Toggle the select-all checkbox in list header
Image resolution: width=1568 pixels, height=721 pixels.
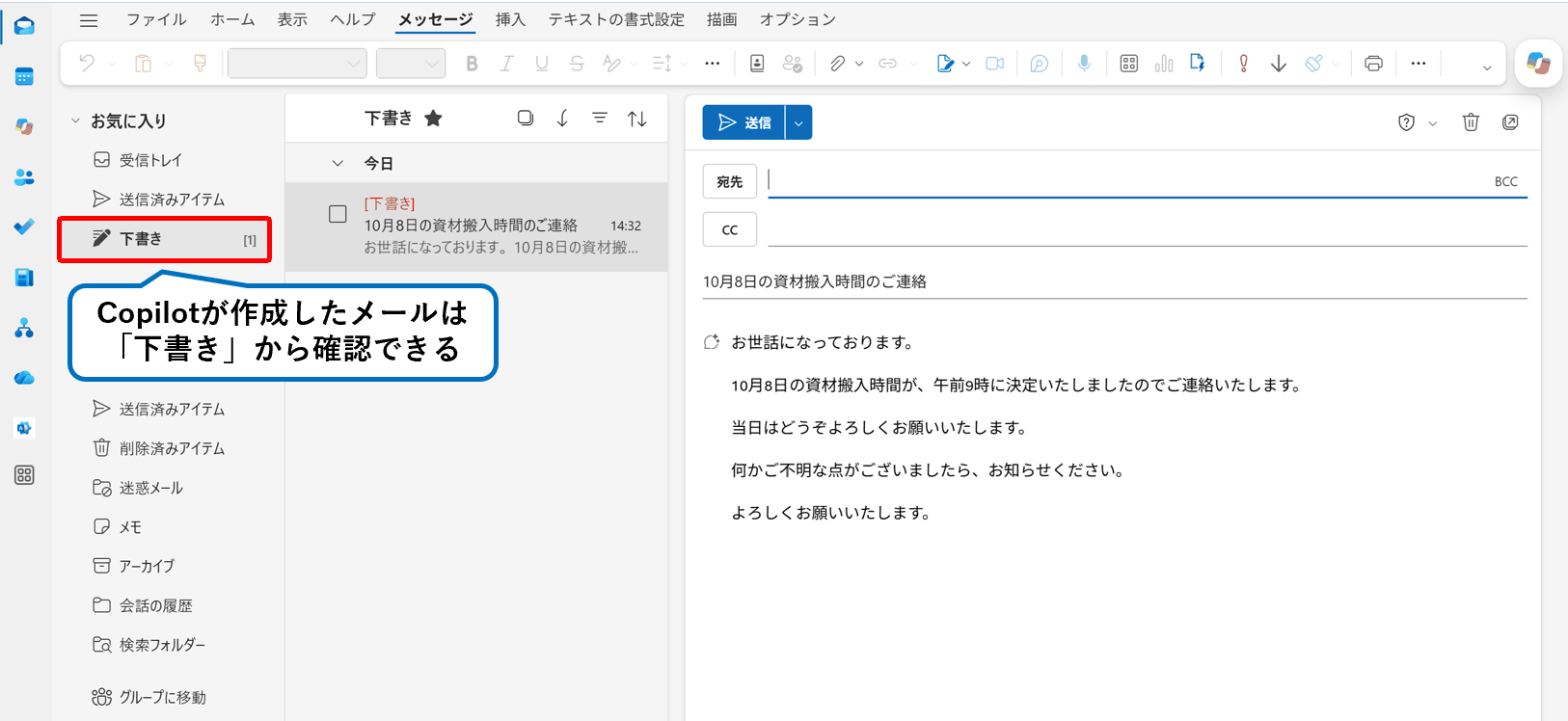pos(526,118)
